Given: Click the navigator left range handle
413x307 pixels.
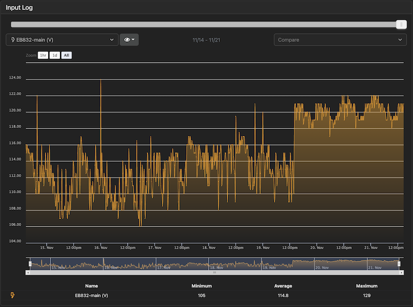Looking at the screenshot, I should (30, 264).
